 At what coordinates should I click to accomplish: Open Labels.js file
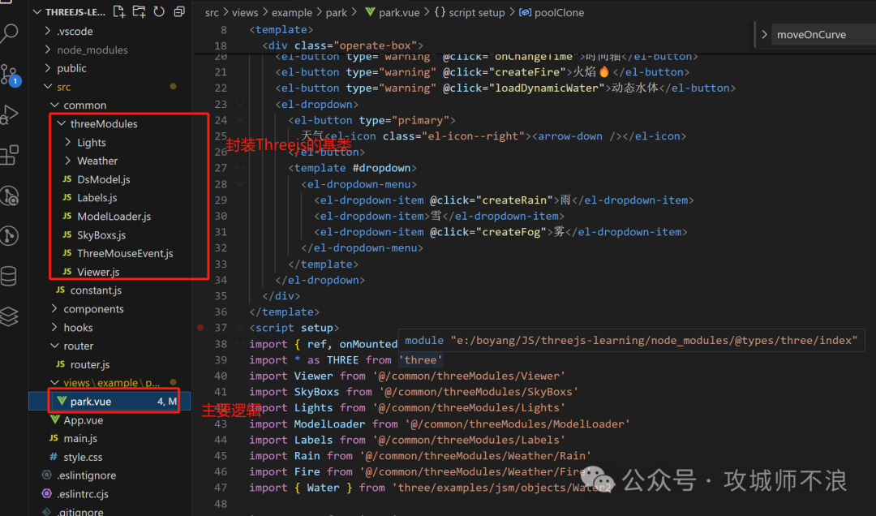point(97,198)
